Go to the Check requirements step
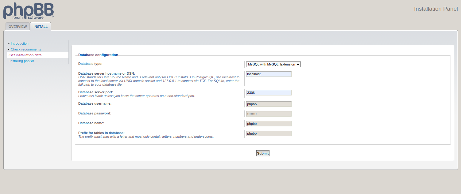Screen dimensions: 461x194 [x=26, y=49]
